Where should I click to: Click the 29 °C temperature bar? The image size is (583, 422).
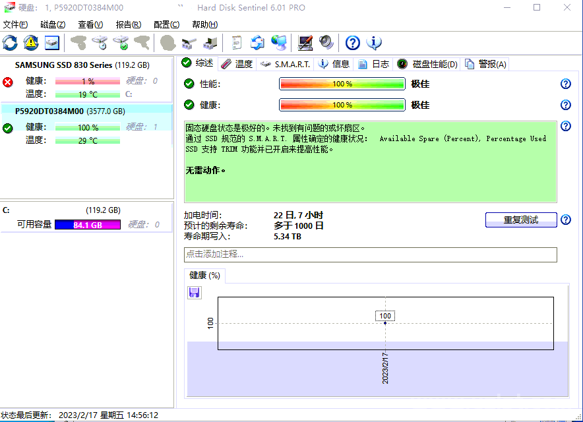(88, 140)
